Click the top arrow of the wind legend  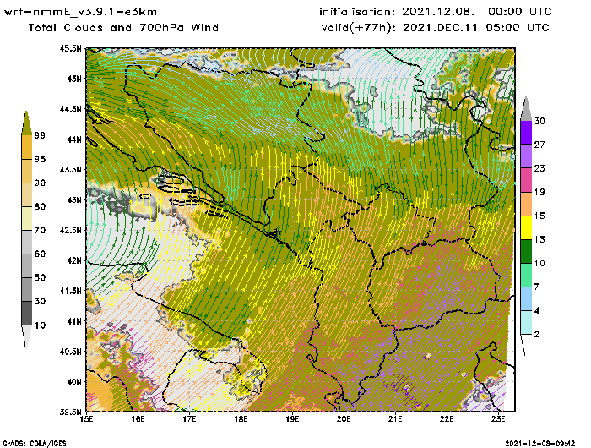click(x=526, y=109)
